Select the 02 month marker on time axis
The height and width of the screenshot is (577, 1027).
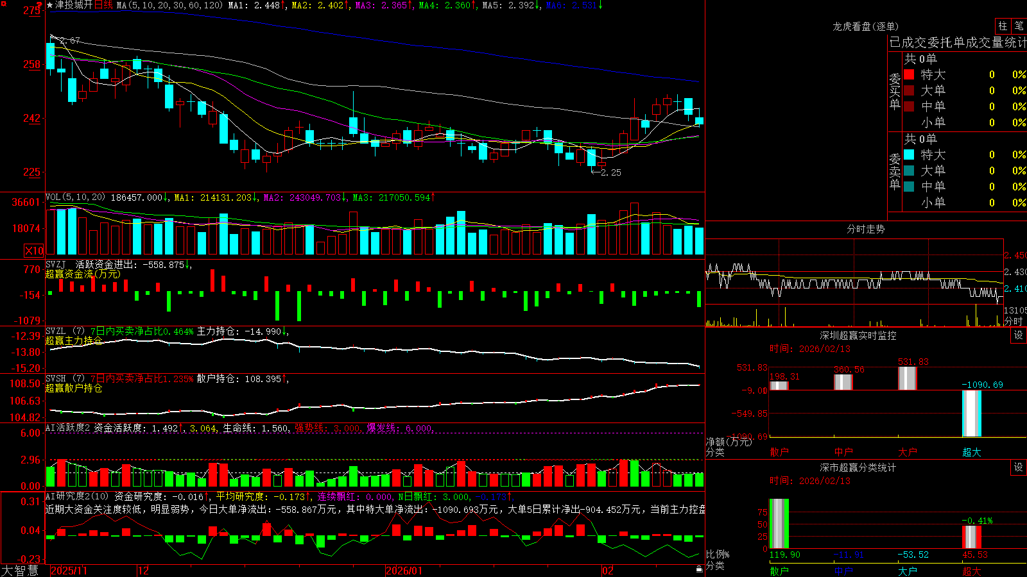tap(608, 571)
